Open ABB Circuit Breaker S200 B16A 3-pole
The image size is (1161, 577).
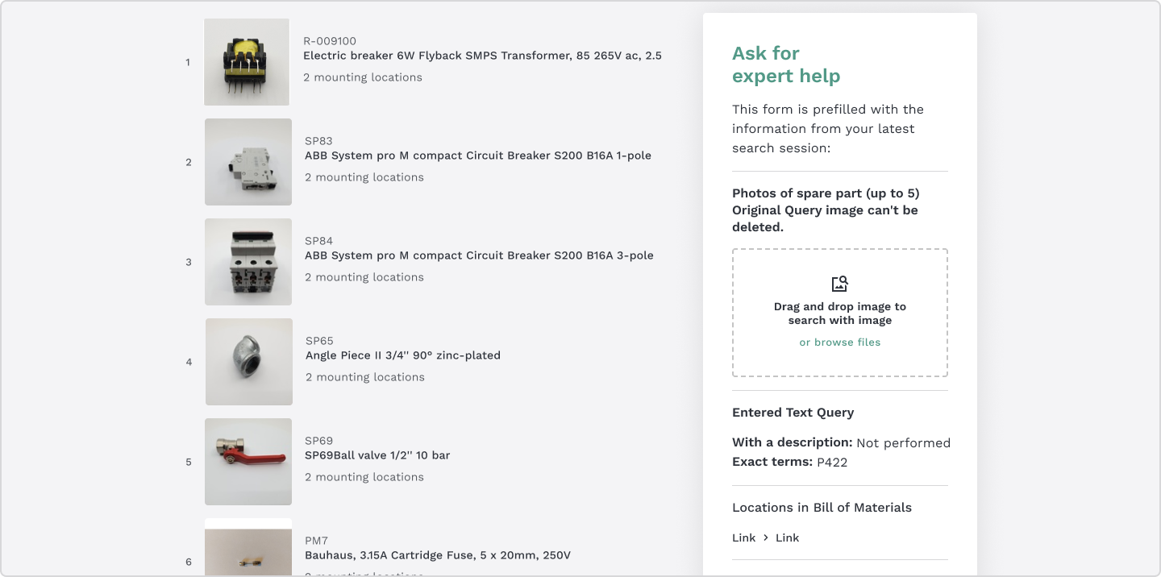pos(479,255)
